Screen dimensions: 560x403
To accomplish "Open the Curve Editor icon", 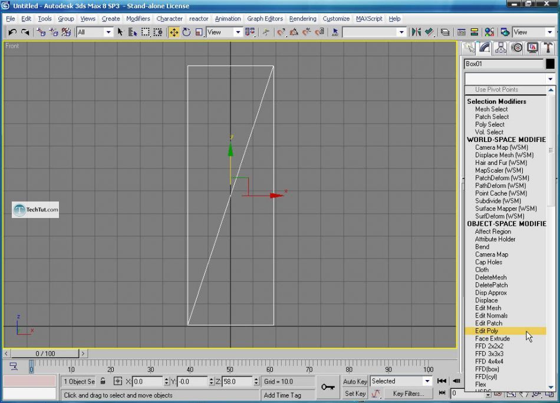I will [x=462, y=32].
